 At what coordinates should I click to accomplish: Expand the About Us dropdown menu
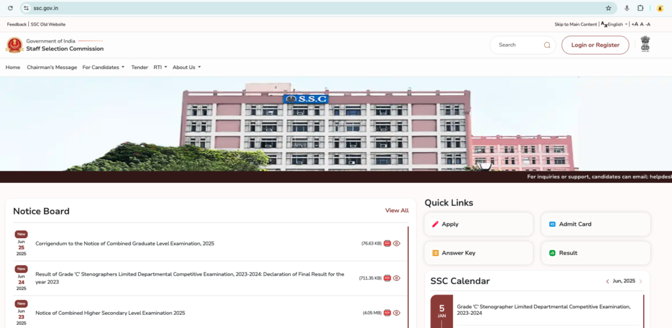186,67
